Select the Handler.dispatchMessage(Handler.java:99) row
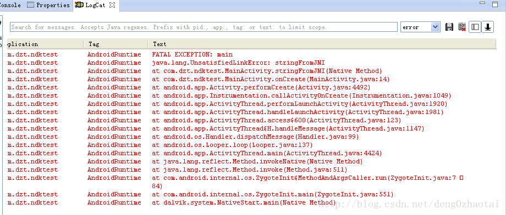This screenshot has height=215, width=506. 252,137
